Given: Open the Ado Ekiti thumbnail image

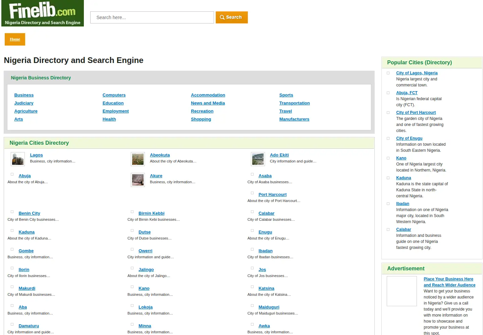Looking at the screenshot, I should point(258,159).
